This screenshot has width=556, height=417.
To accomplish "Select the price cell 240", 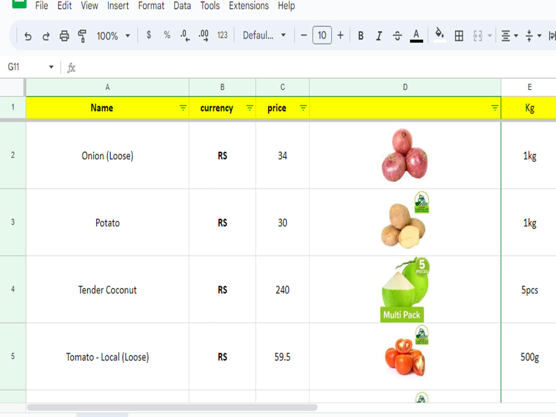I will point(282,289).
